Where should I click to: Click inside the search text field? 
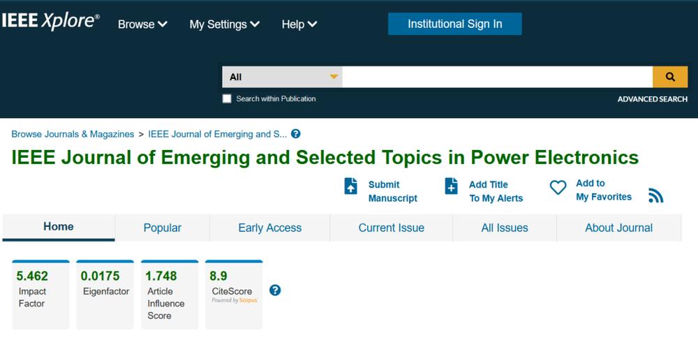pyautogui.click(x=497, y=77)
